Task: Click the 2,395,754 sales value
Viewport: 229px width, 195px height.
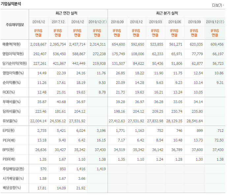Action: [x=58, y=44]
